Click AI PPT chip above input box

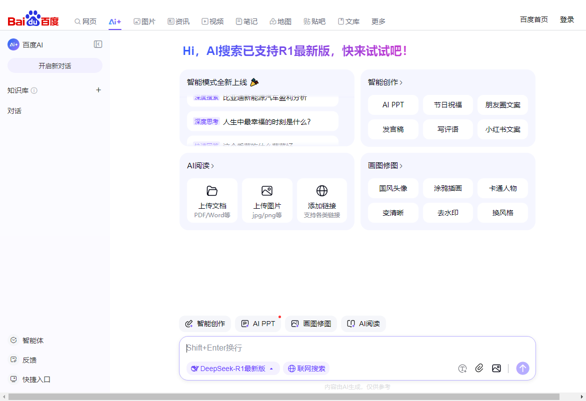(258, 324)
